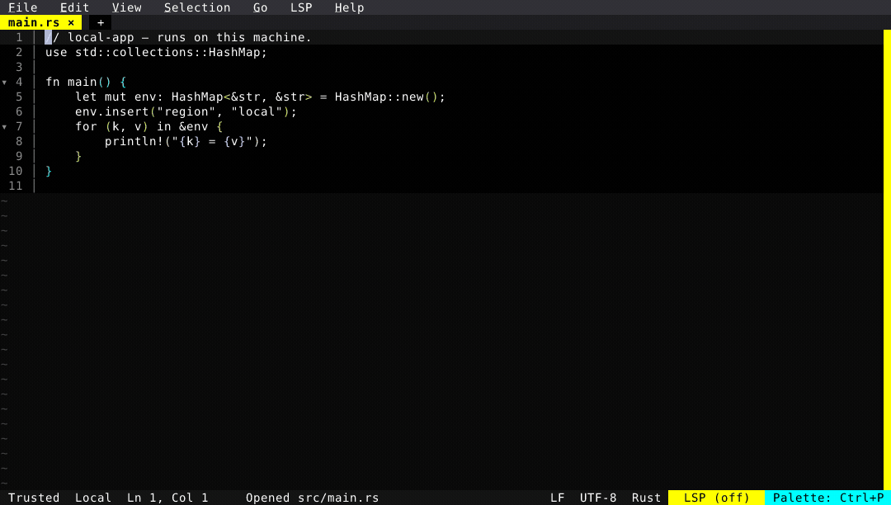Viewport: 891px width, 505px height.
Task: Click line number 5 in gutter
Action: coord(19,97)
